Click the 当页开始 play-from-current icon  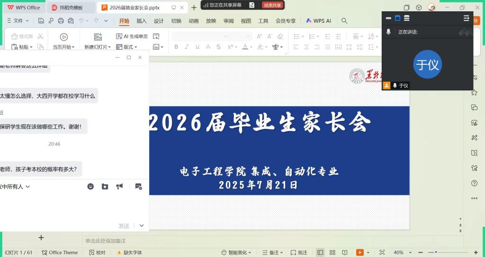[x=64, y=37]
